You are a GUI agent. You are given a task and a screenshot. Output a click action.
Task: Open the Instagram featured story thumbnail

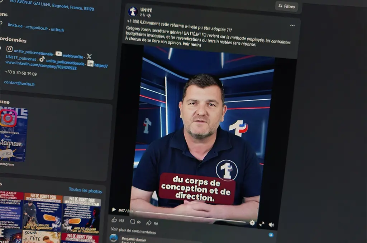[x=13, y=134]
